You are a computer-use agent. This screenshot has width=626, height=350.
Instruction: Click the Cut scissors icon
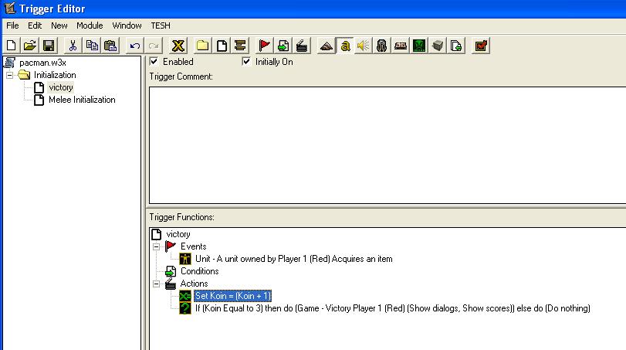pyautogui.click(x=73, y=46)
